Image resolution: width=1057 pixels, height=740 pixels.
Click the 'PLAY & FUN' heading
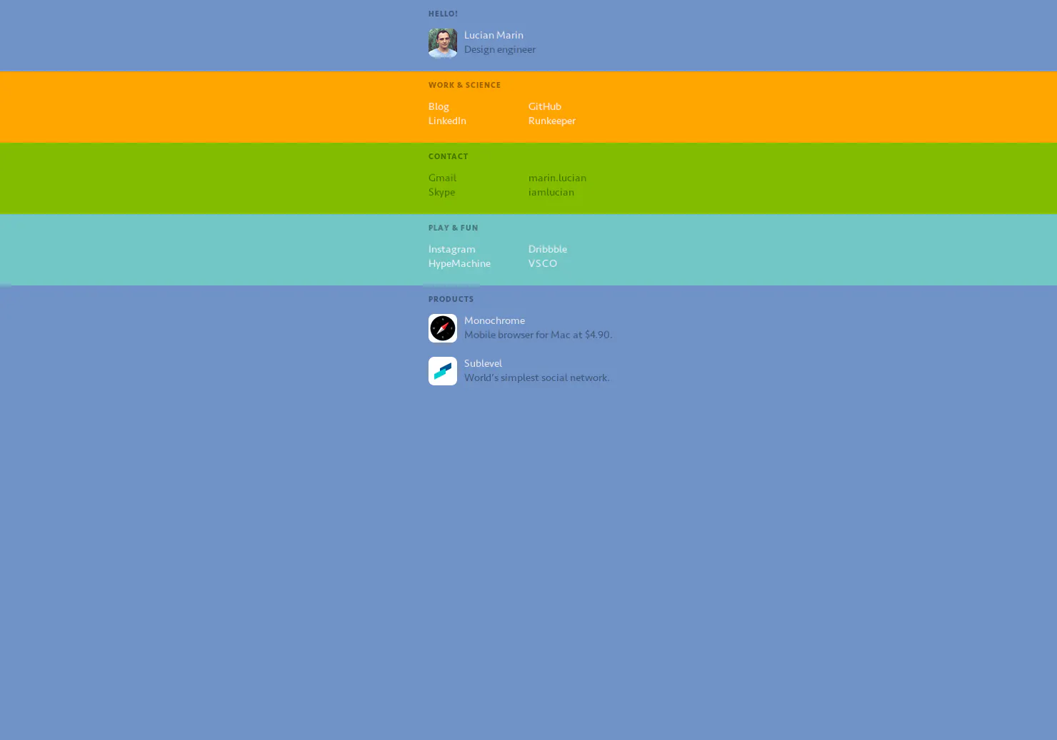point(453,228)
